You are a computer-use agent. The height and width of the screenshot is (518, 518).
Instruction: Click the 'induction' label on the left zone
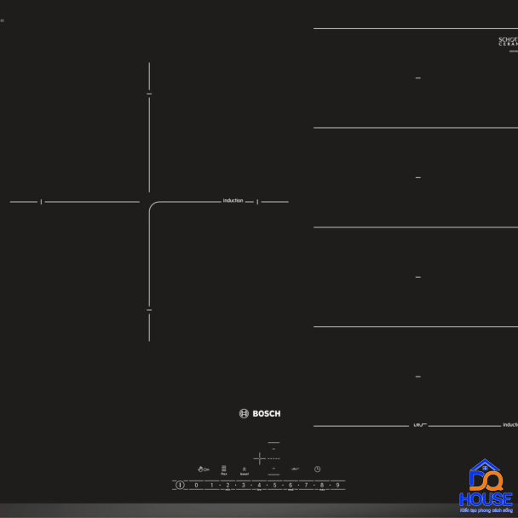(233, 200)
